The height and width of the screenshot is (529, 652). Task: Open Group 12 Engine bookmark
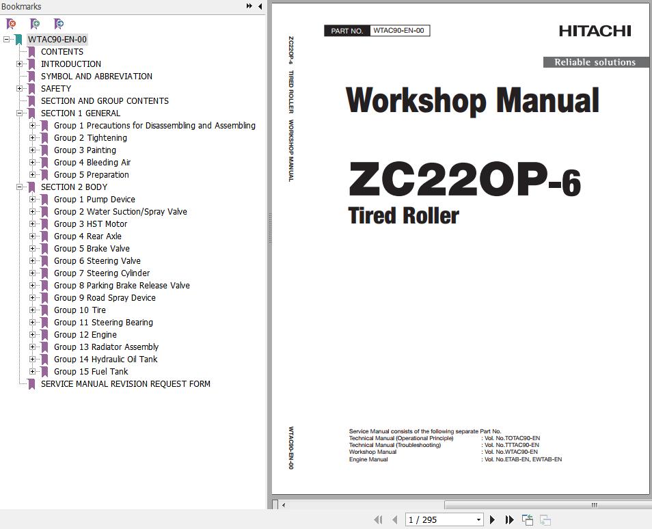point(85,335)
